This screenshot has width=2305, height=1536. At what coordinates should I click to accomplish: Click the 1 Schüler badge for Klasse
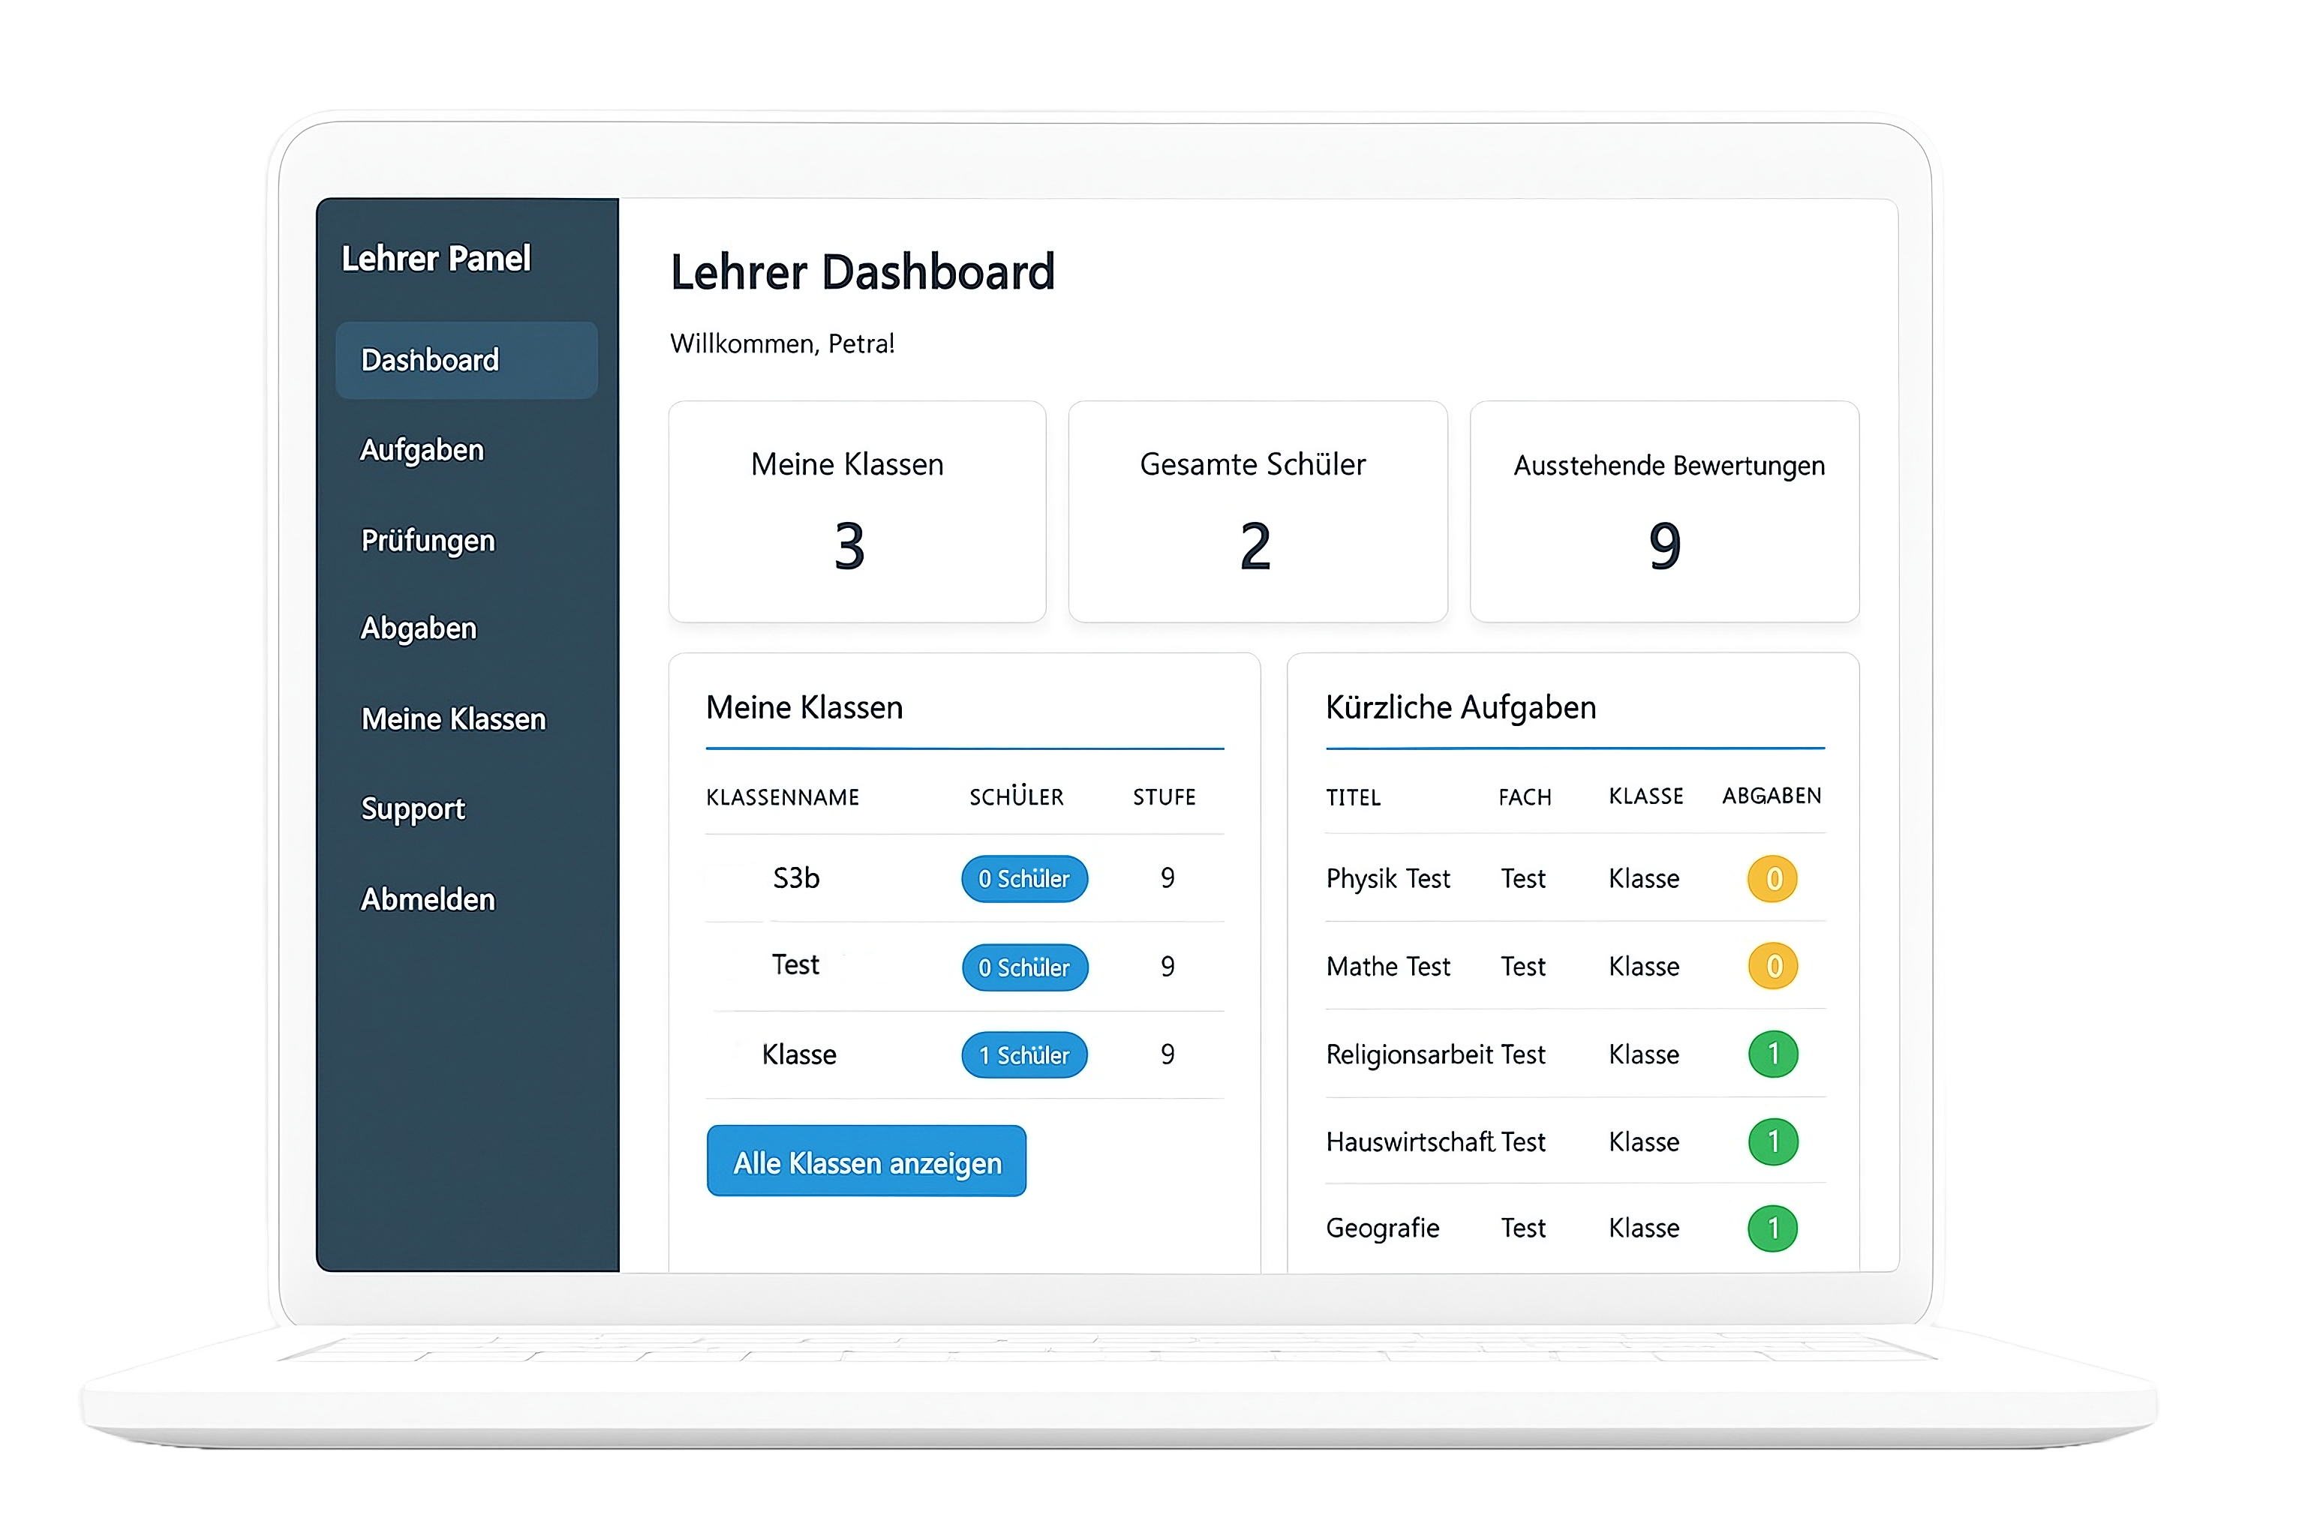[1024, 1055]
